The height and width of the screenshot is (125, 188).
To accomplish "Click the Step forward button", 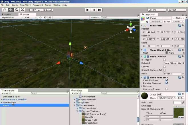I will (x=99, y=10).
